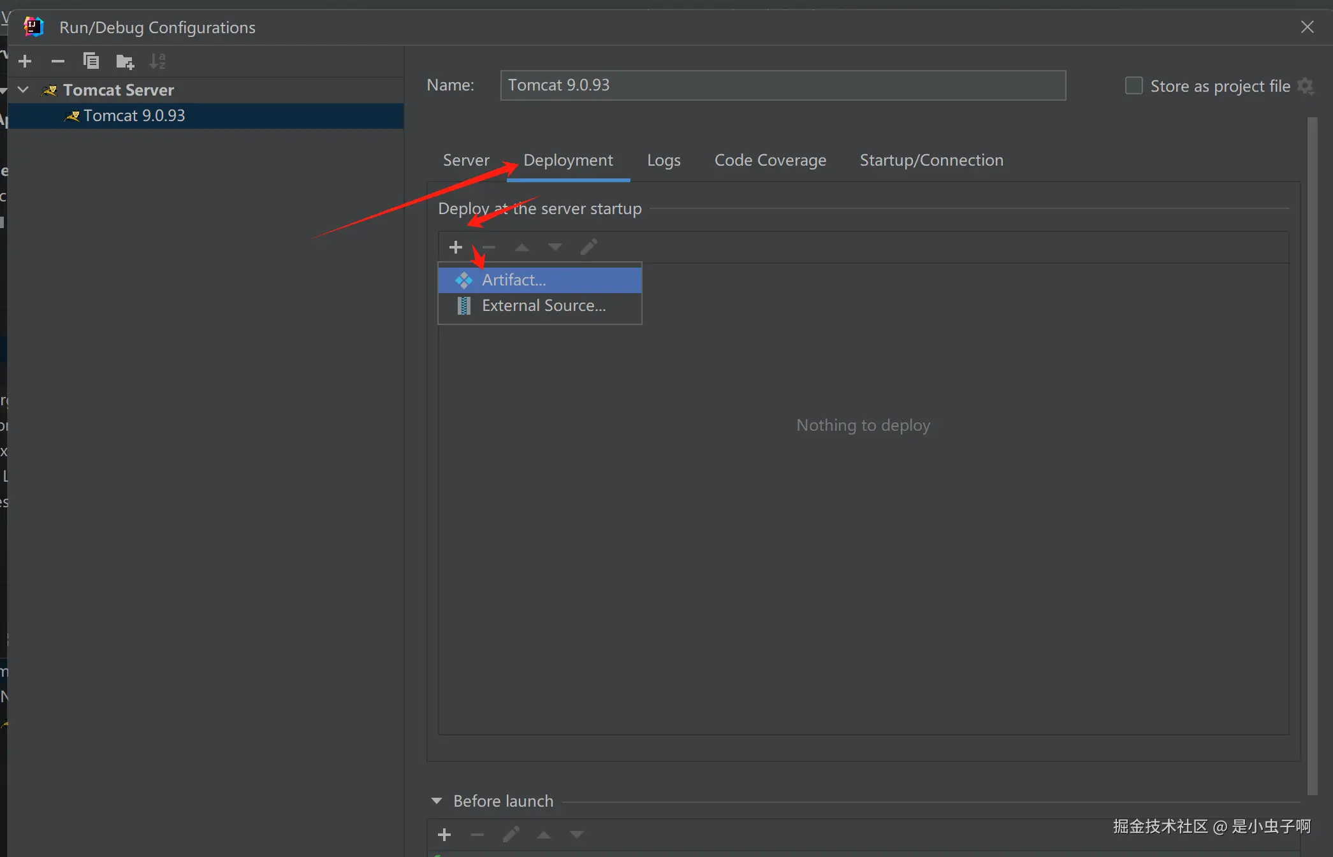Enable the Store as project file checkbox
This screenshot has height=857, width=1333.
tap(1133, 86)
